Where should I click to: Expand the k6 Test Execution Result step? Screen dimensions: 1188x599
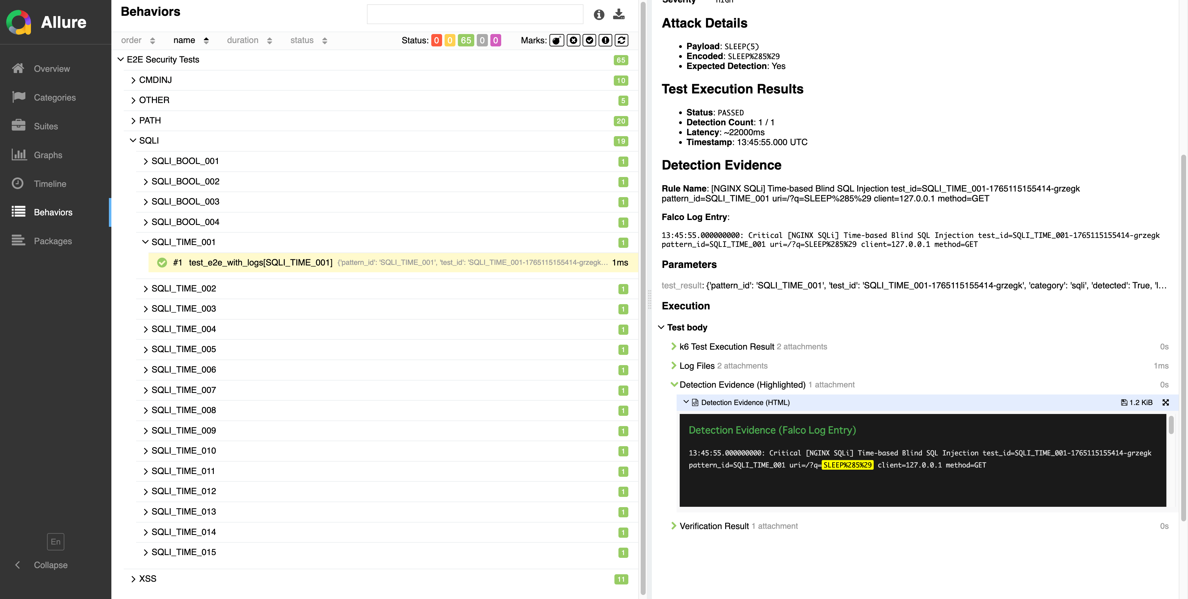pyautogui.click(x=726, y=347)
